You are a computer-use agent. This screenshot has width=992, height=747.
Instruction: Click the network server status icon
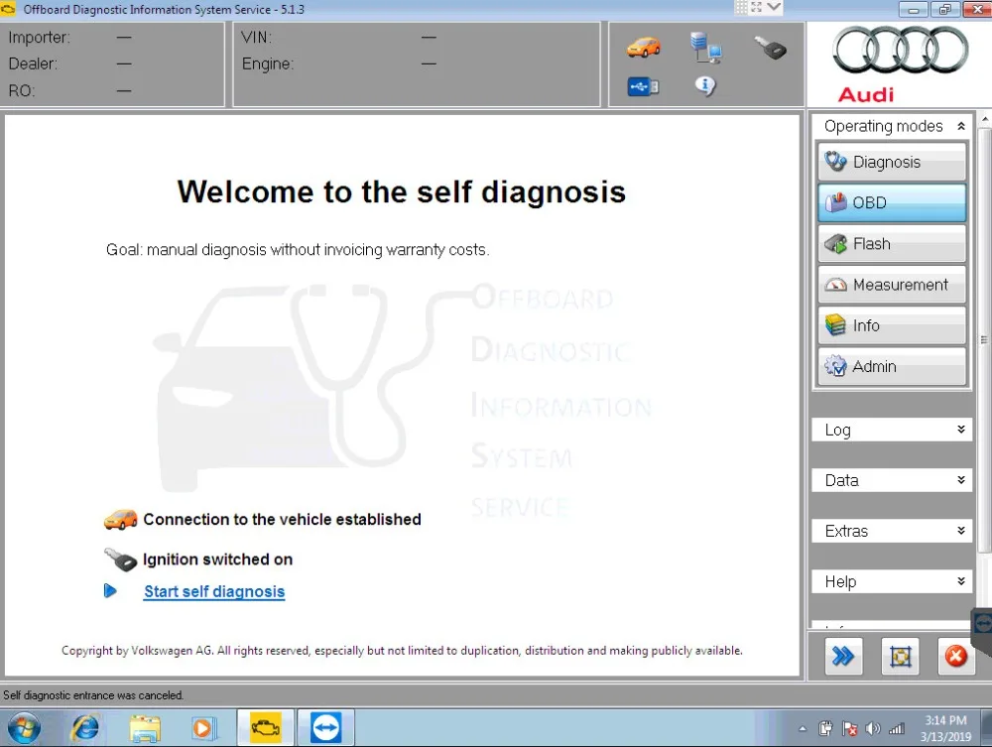(706, 48)
